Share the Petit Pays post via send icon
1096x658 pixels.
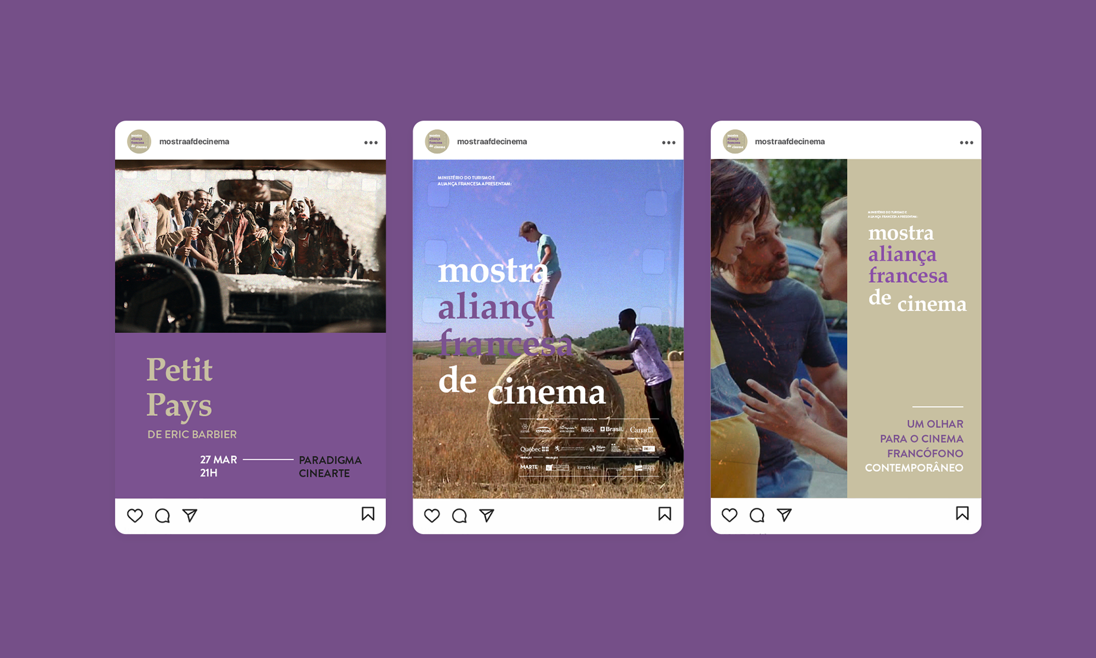pos(190,516)
